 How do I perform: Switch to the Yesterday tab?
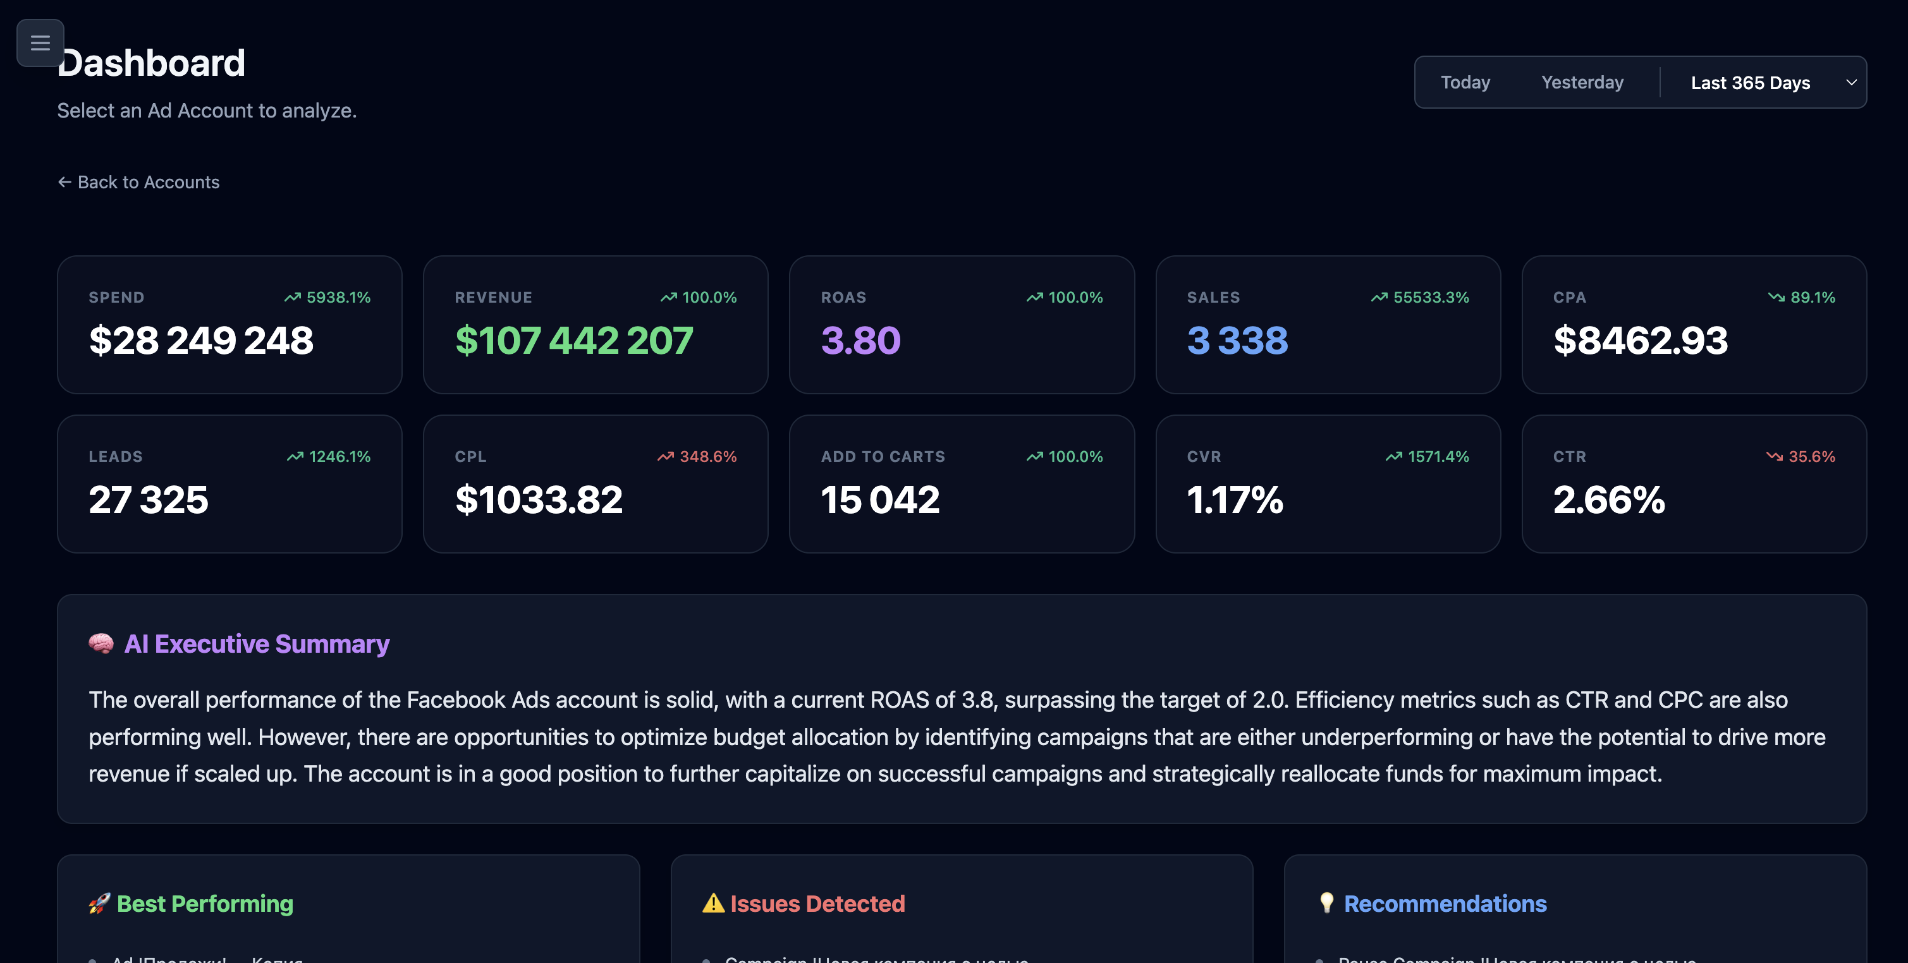1582,82
